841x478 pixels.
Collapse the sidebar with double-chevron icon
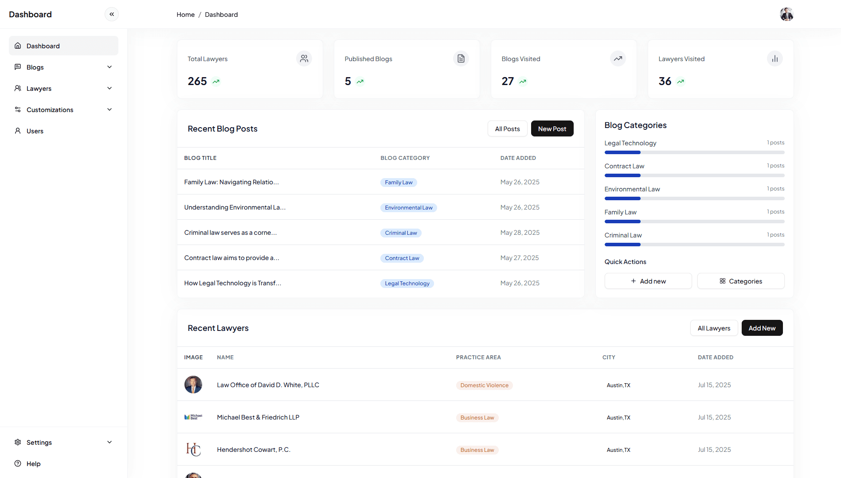click(112, 14)
